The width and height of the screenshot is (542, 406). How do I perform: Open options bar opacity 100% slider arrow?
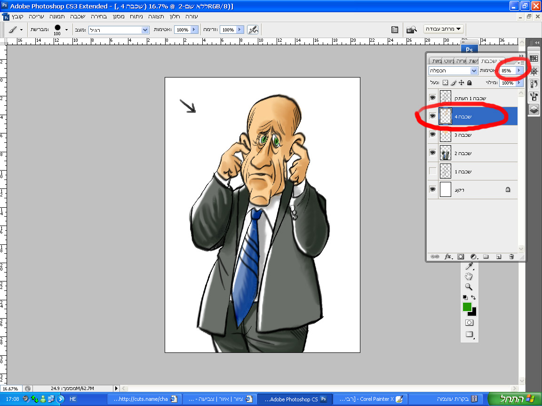click(x=194, y=30)
